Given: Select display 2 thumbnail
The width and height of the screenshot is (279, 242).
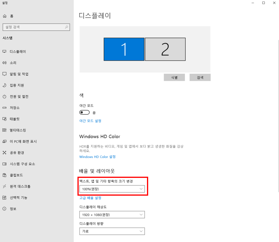Looking at the screenshot, I should [165, 49].
